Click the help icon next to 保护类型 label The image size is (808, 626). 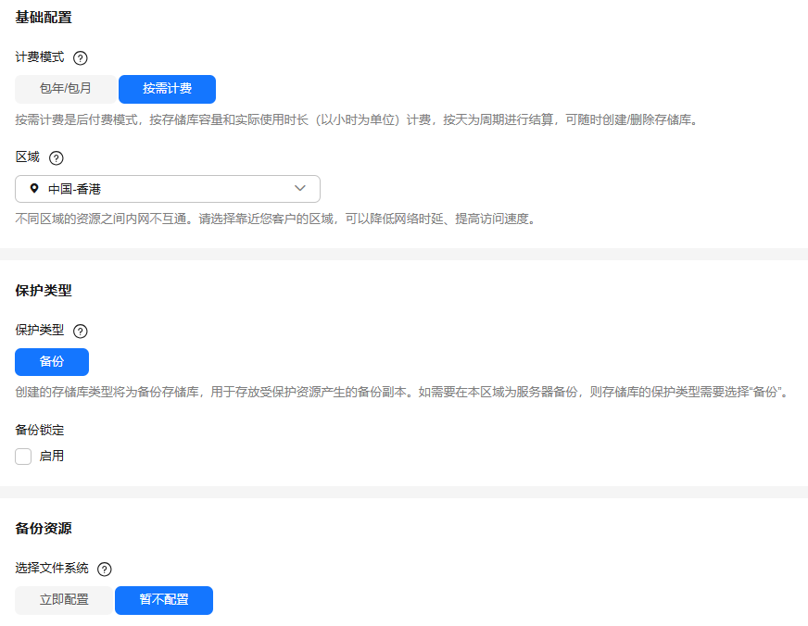80,331
